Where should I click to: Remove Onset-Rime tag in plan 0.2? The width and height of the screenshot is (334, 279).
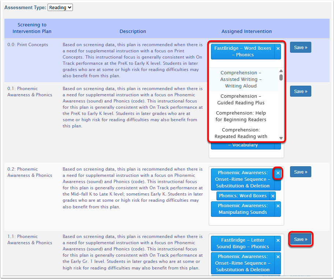[278, 173]
